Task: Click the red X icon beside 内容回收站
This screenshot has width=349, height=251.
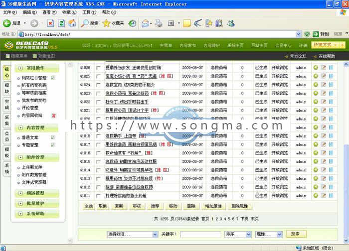Action: click(x=54, y=116)
